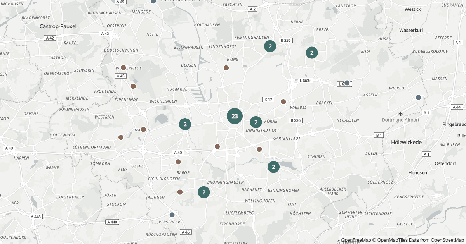The image size is (466, 244).
Task: Click the A 40 road shield
Action: (178, 153)
